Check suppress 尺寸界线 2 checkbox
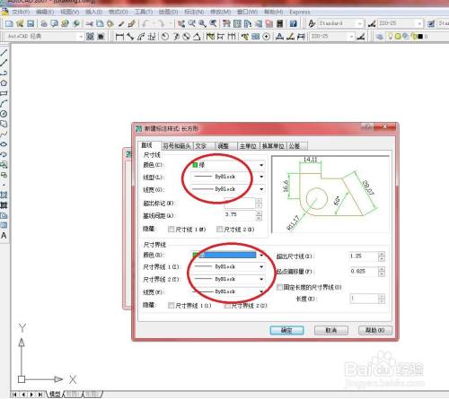The width and height of the screenshot is (449, 399). click(227, 306)
